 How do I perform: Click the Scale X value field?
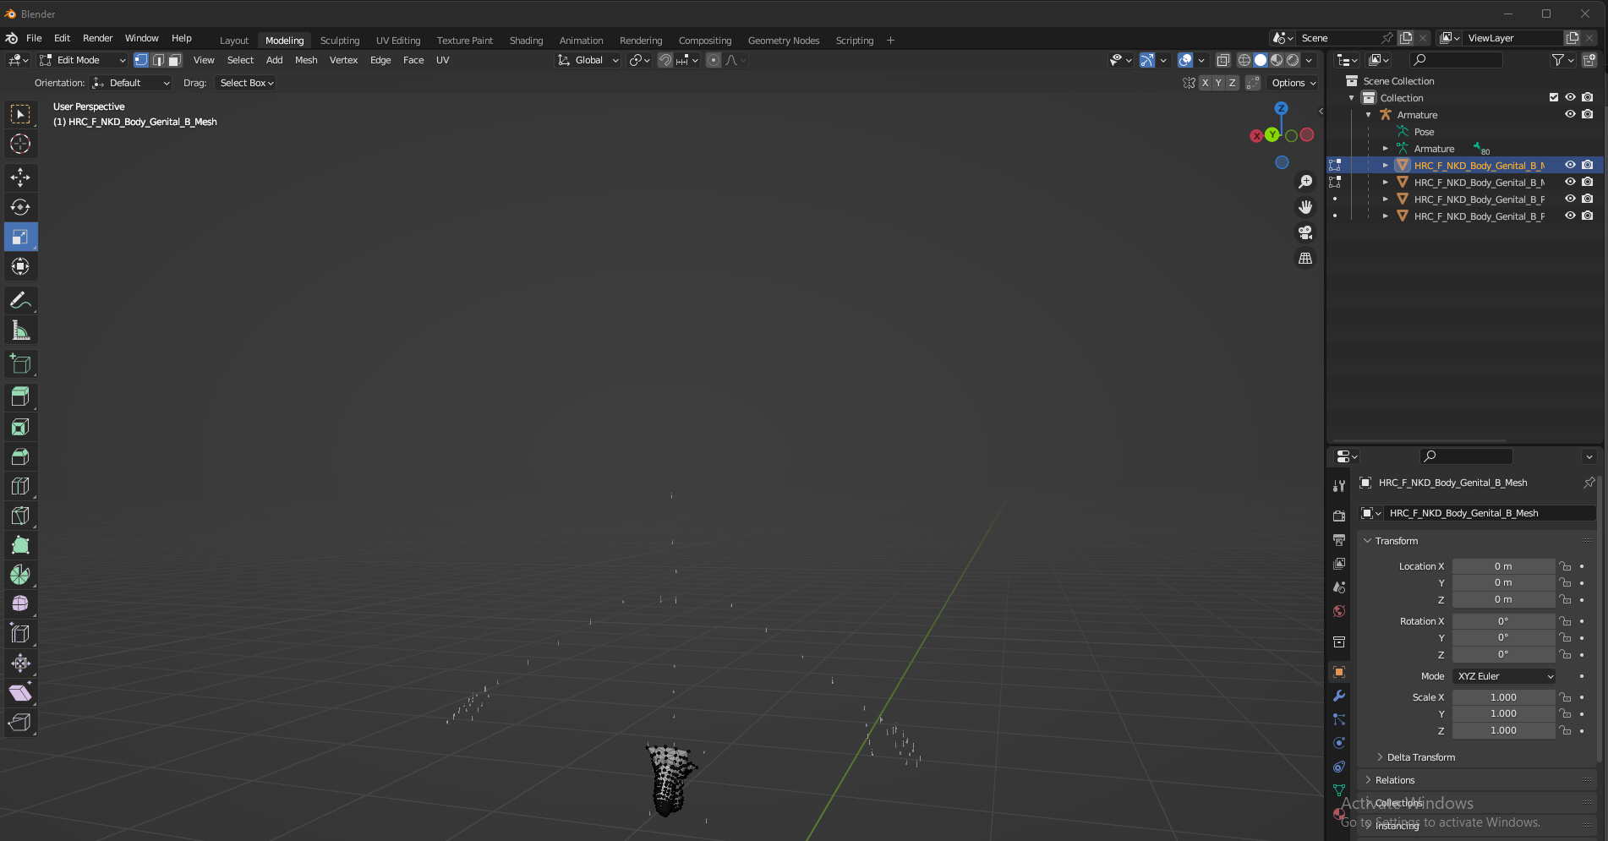pyautogui.click(x=1502, y=697)
